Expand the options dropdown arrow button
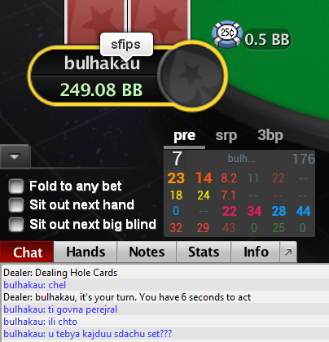The width and height of the screenshot is (329, 342). point(15,156)
